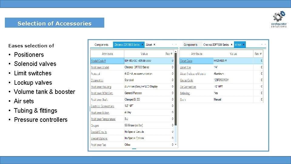Open the Diagnostics attribute link

pos(97,80)
